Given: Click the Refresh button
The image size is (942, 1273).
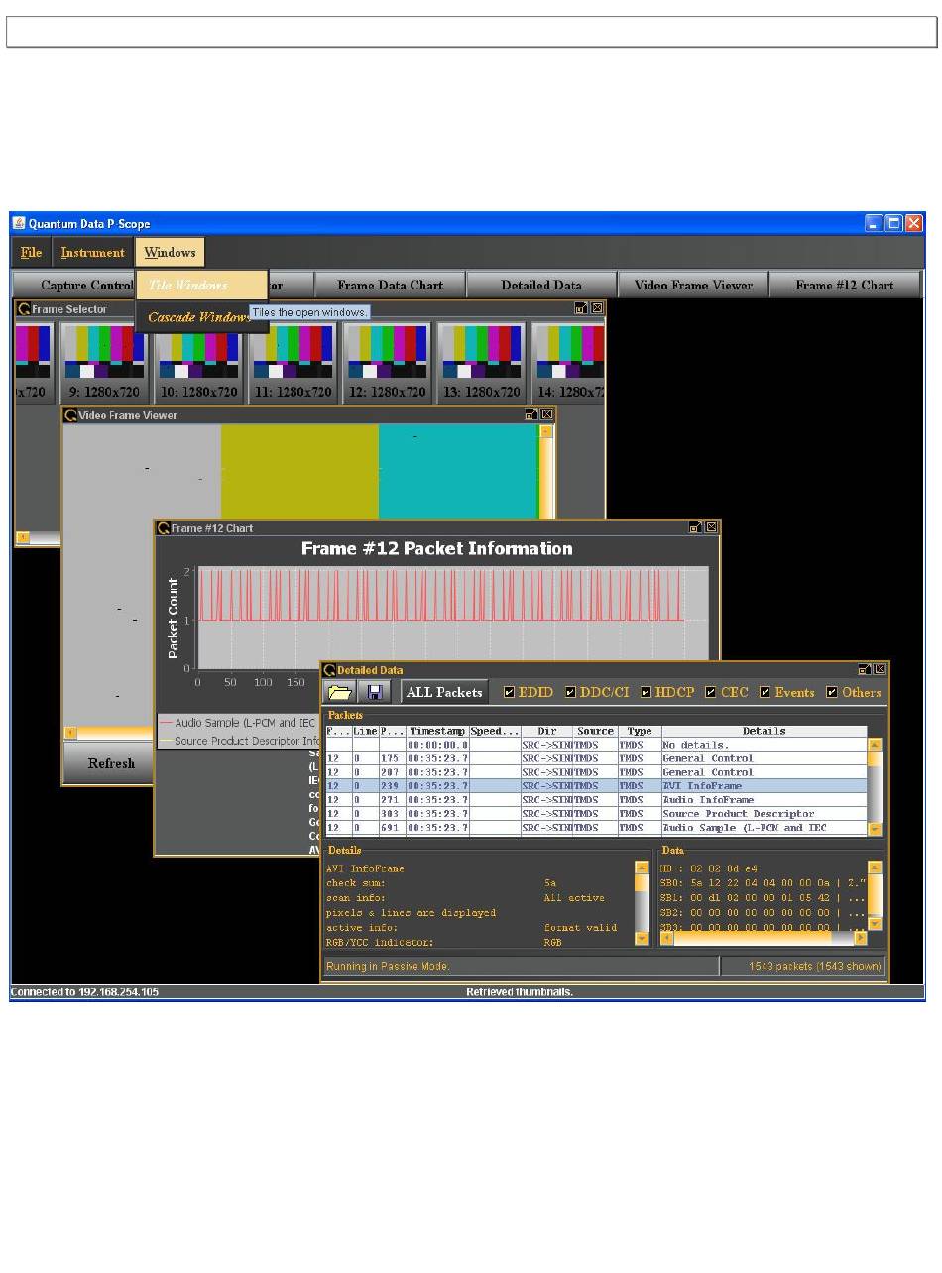Looking at the screenshot, I should (x=111, y=763).
